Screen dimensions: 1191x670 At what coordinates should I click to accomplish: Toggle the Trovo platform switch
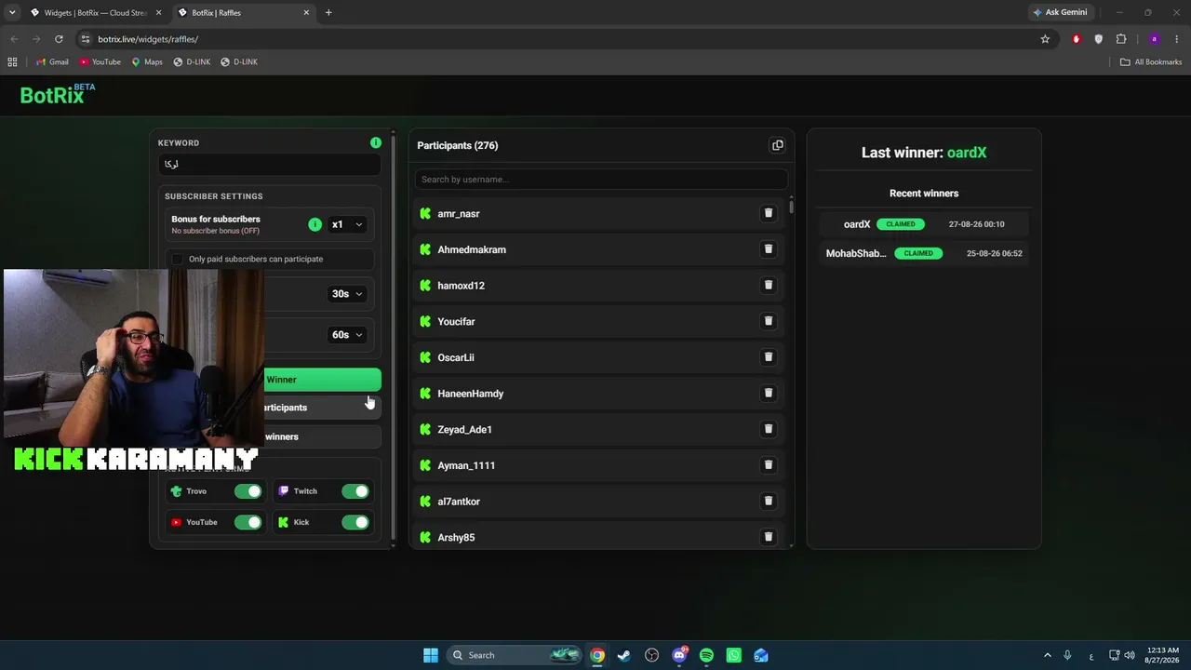click(x=248, y=491)
